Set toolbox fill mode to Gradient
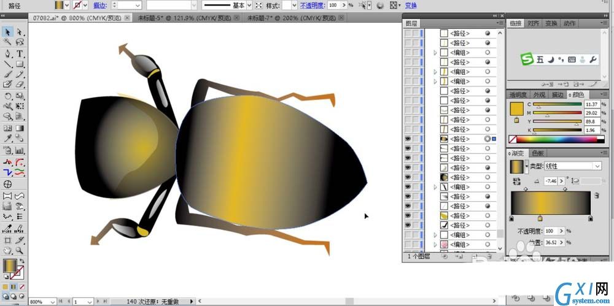Image resolution: width=614 pixels, height=306 pixels. click(14, 287)
